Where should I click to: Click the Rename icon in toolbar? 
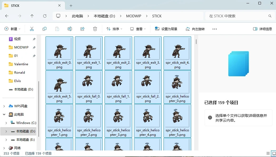pyautogui.click(x=70, y=29)
